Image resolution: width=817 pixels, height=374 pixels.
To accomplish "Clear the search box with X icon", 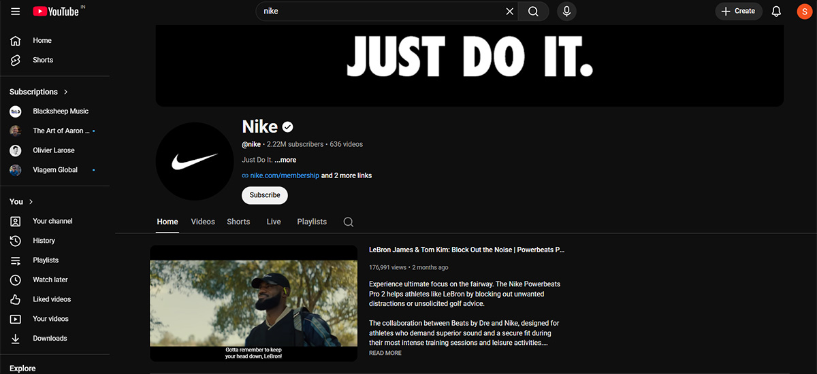I will tap(510, 12).
